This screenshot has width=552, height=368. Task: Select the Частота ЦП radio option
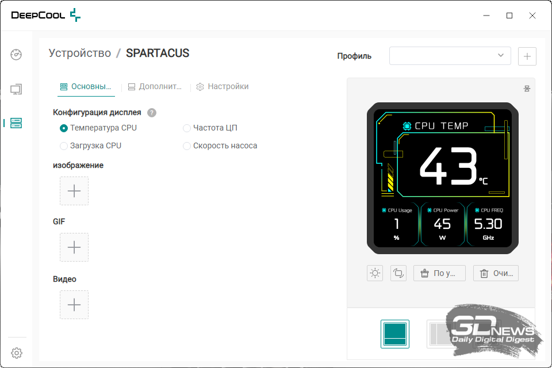coord(187,128)
